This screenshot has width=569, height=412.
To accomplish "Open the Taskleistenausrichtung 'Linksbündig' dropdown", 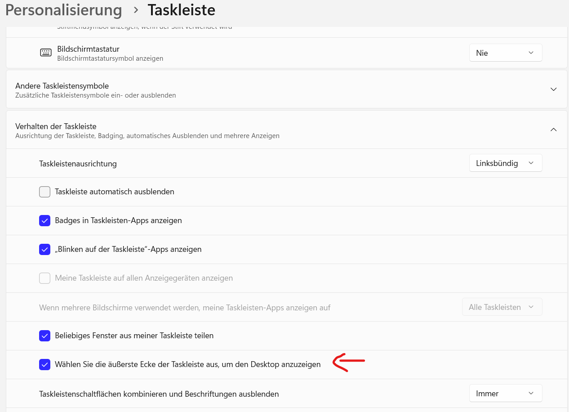I will [506, 163].
